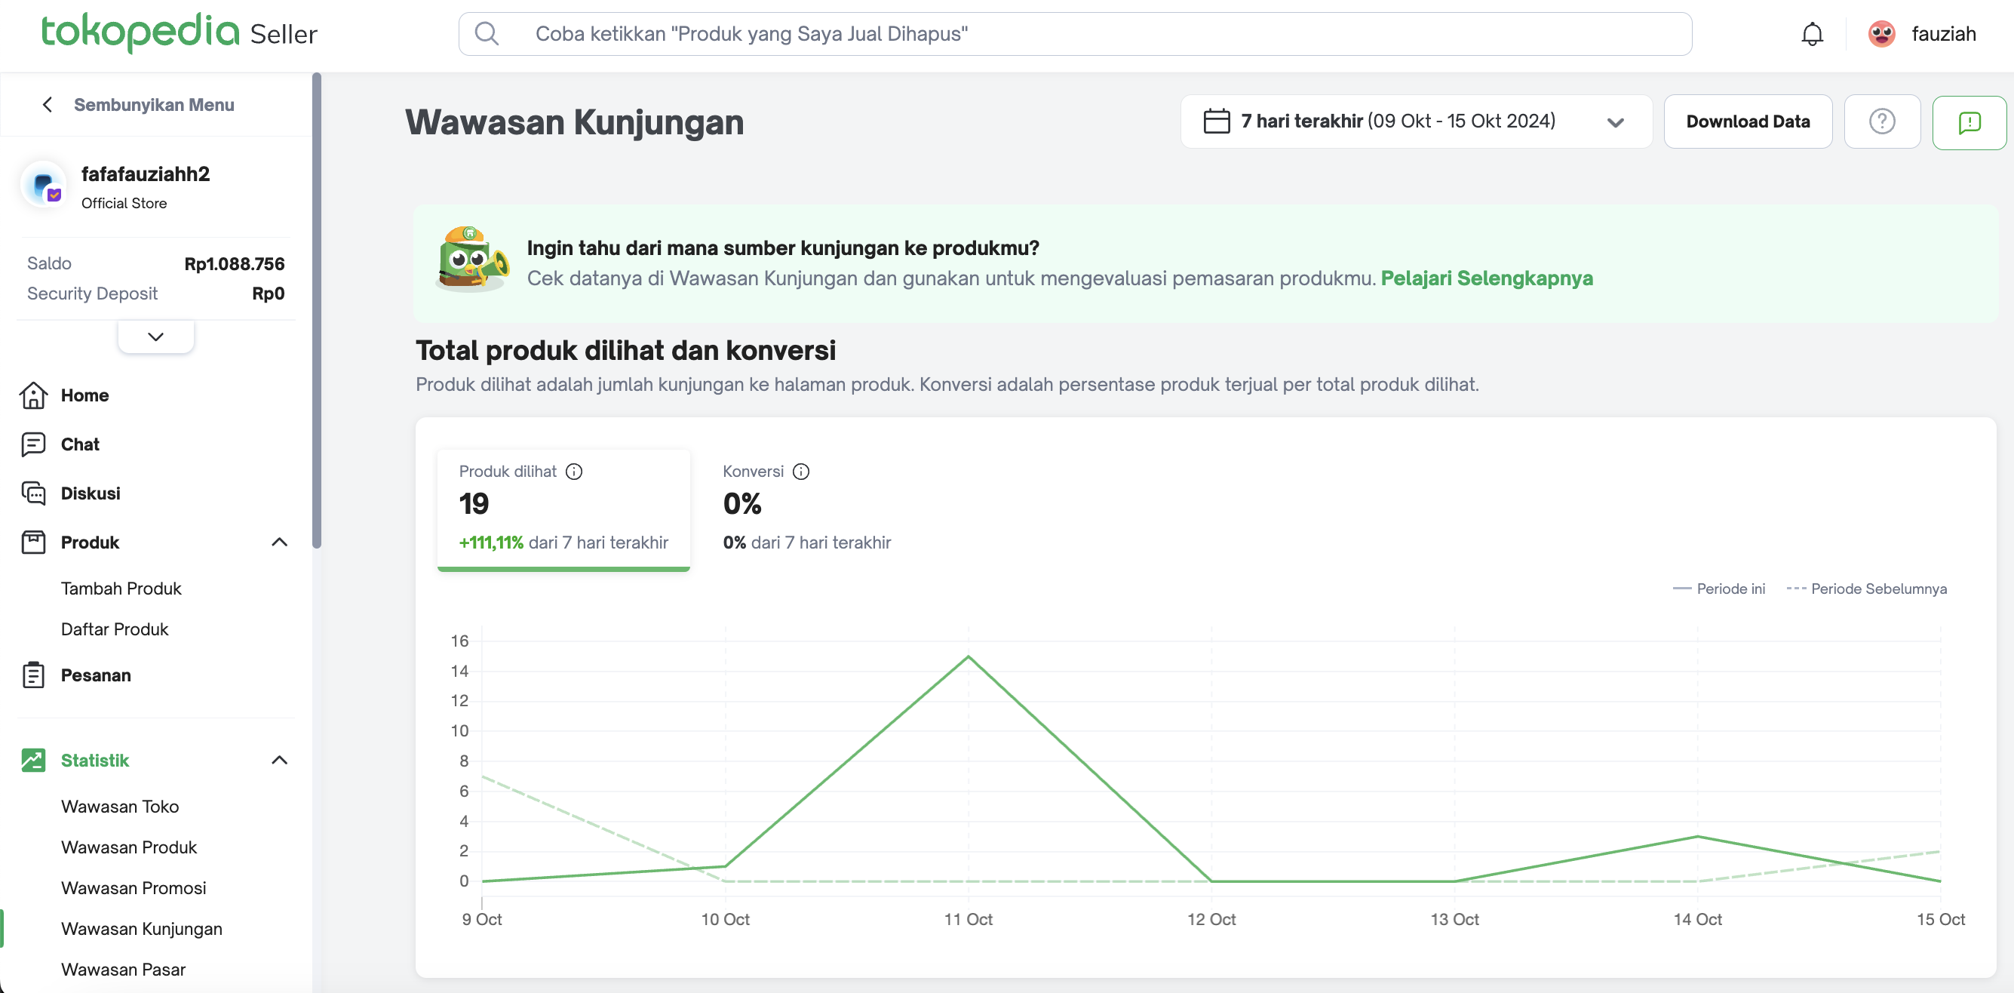
Task: Click the Konversi info icon
Action: (800, 472)
